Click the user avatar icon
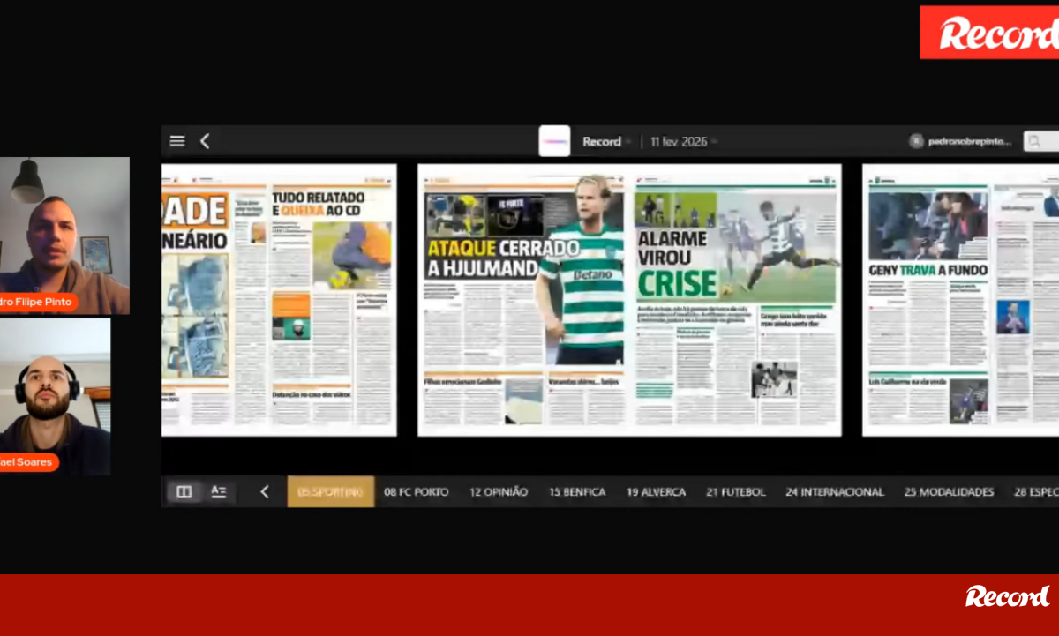 (x=916, y=141)
